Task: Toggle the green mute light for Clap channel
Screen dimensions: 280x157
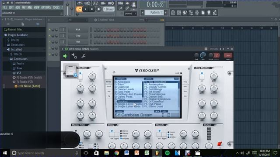Action: (49, 36)
